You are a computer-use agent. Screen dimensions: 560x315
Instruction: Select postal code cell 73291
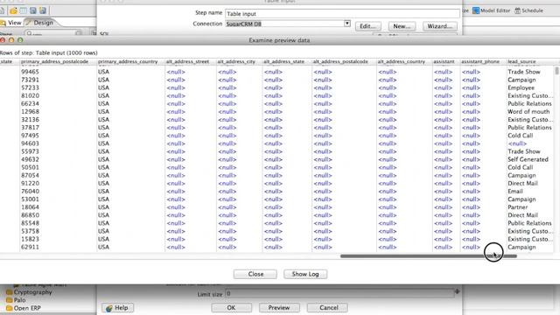click(x=30, y=80)
